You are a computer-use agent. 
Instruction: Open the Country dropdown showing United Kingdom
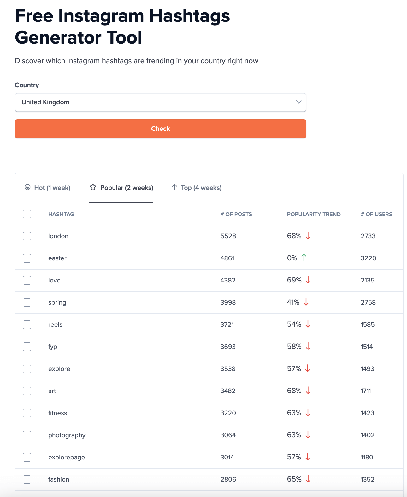160,102
